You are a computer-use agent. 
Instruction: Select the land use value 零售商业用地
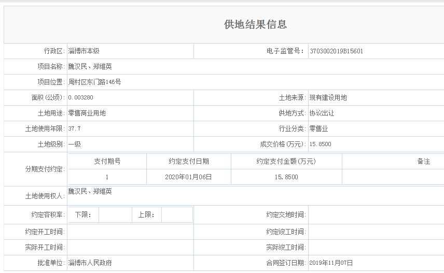tap(87, 113)
